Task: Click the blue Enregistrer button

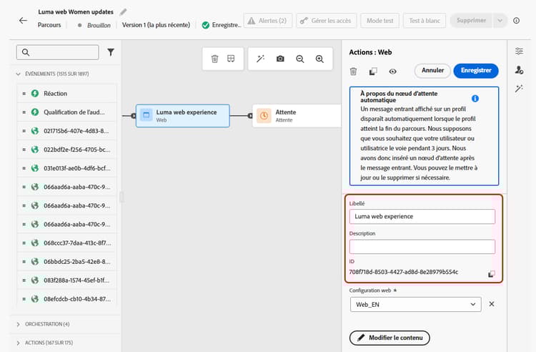Action: coord(476,71)
